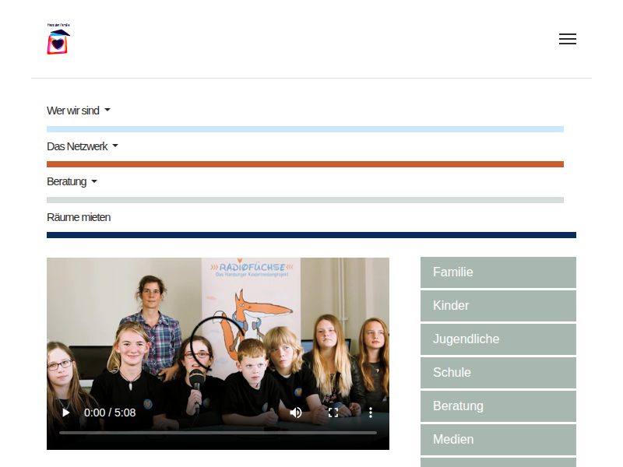Open the Räume mieten page
Viewport: 623px width, 467px height.
tap(79, 217)
